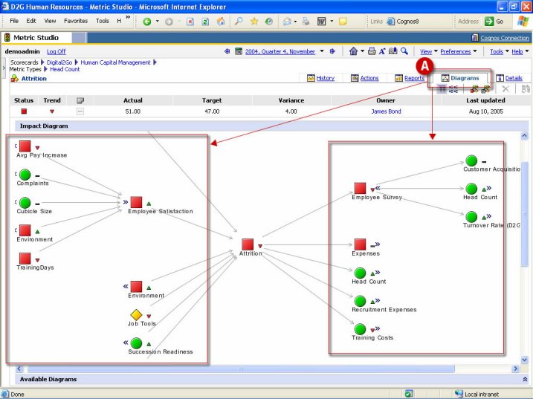Click the diagram horizontal scrollbar thumb
This screenshot has height=399, width=533.
pos(241,369)
